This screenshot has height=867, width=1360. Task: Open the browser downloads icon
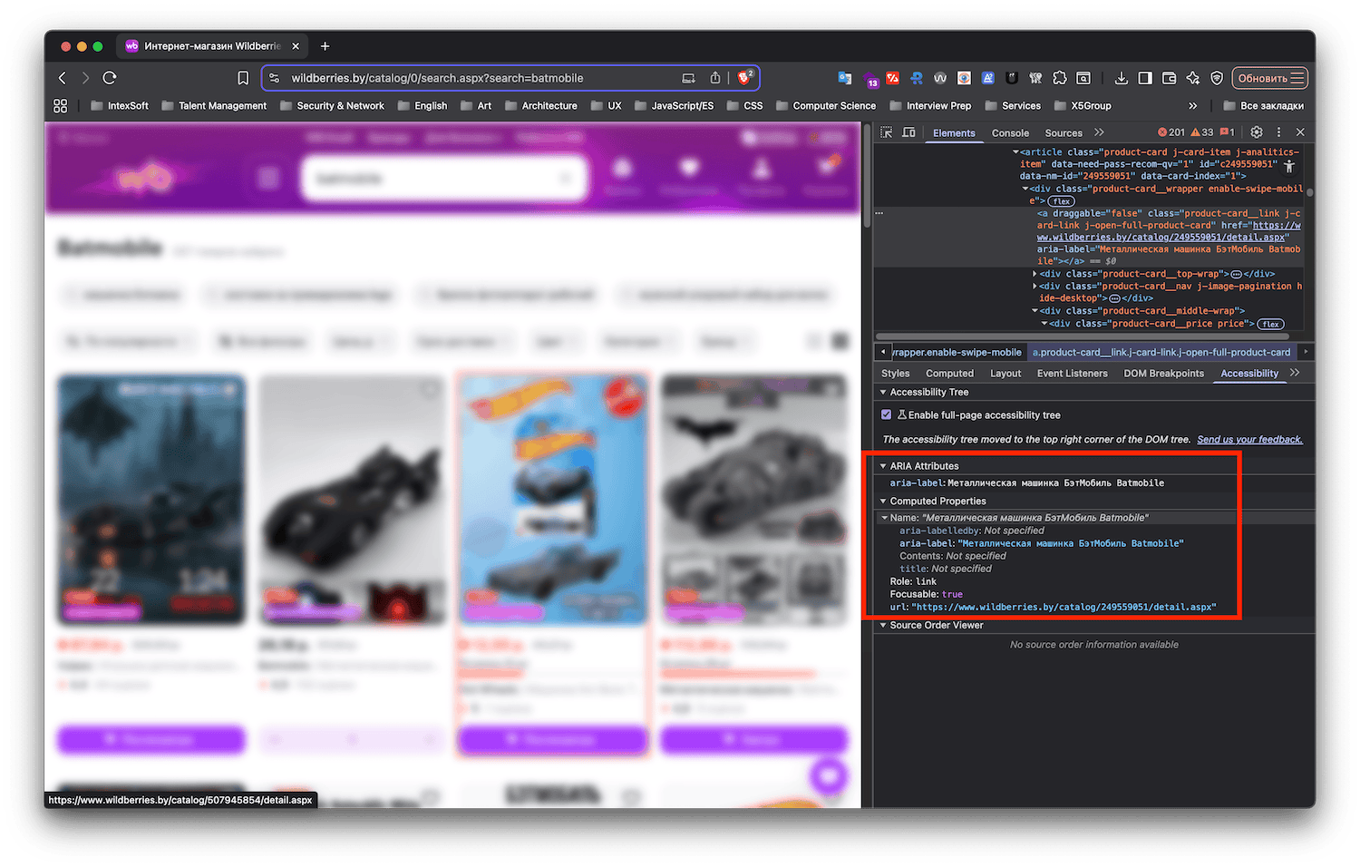[x=1122, y=78]
